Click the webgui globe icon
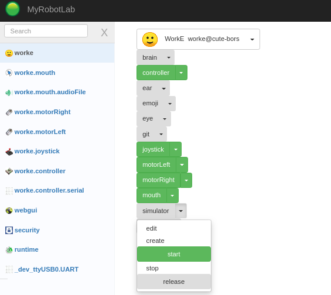 9,211
